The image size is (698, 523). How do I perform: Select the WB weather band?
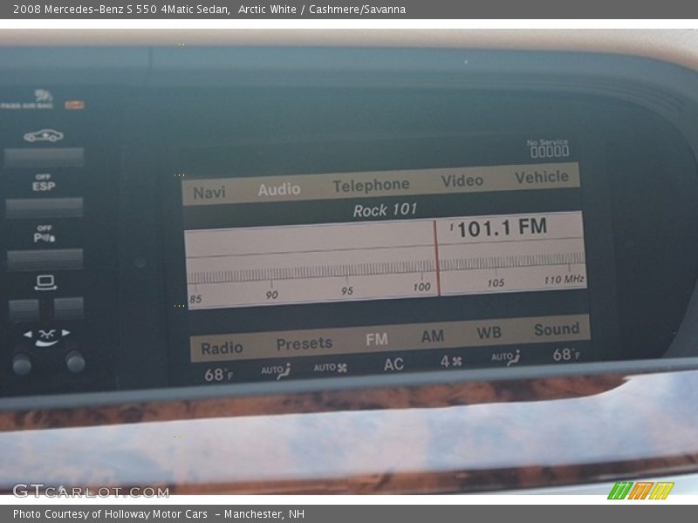tap(489, 333)
